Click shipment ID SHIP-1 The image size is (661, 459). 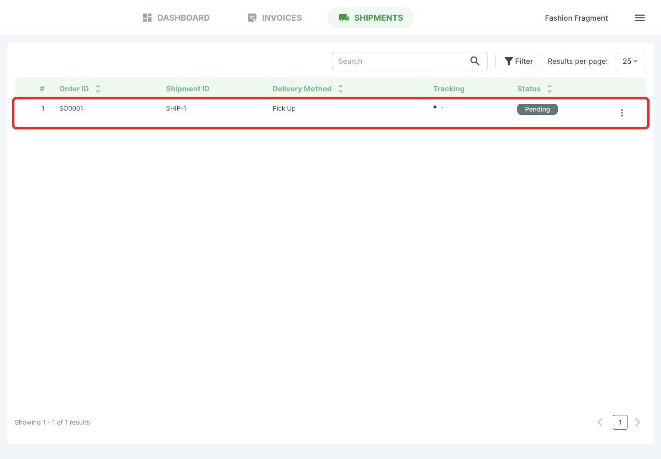click(x=176, y=108)
